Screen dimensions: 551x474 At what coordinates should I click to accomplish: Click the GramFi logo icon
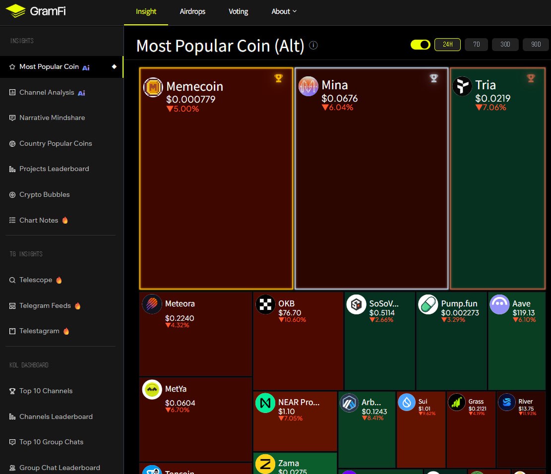(15, 11)
